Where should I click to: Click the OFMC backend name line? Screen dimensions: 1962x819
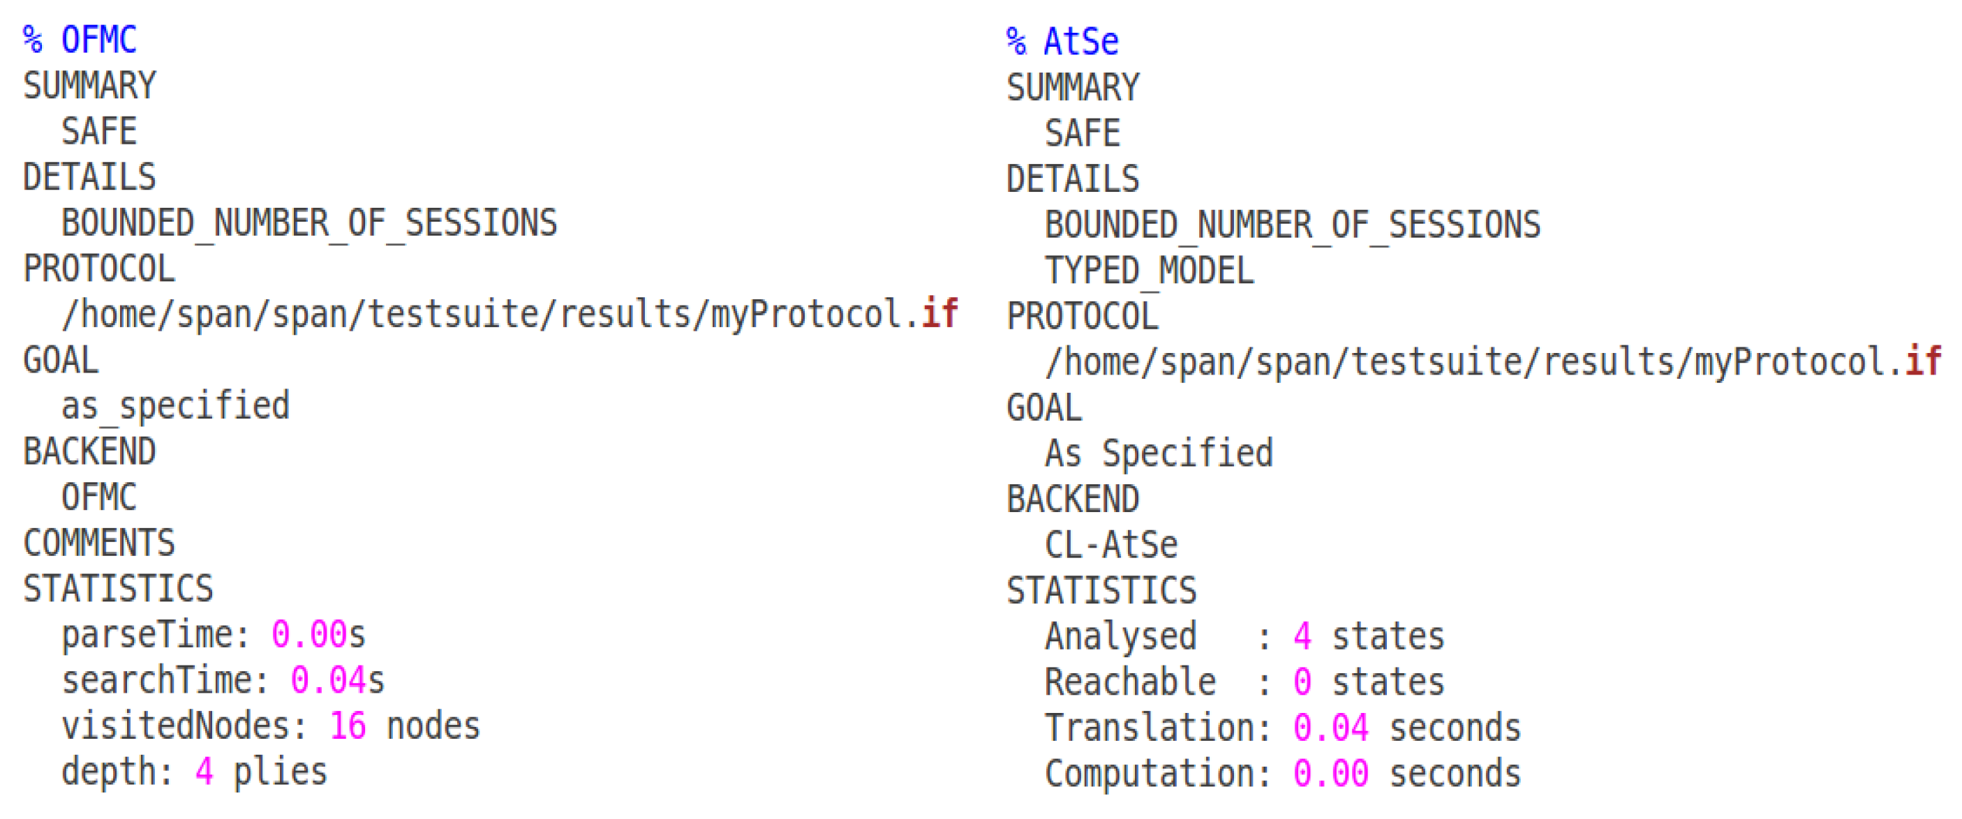99,497
